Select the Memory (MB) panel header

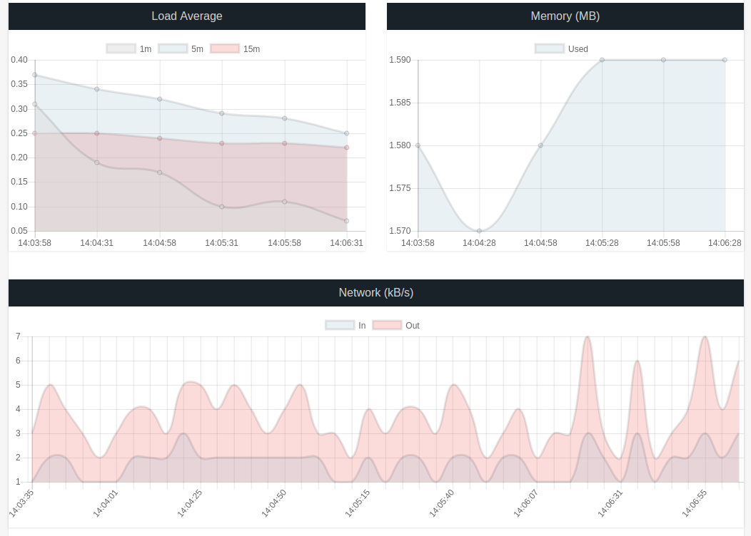click(565, 16)
